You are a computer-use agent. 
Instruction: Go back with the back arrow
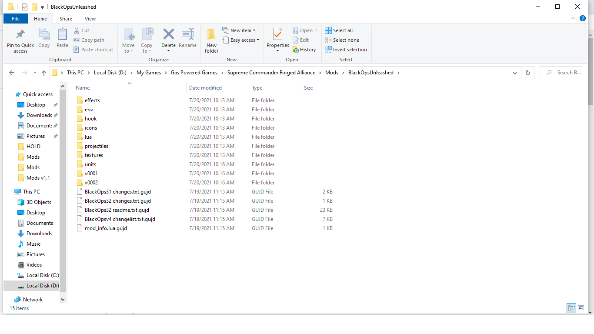pos(12,73)
